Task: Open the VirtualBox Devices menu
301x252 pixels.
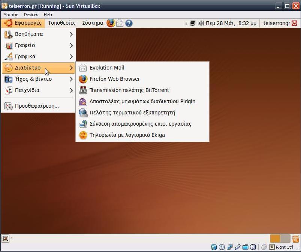Action: click(x=31, y=15)
